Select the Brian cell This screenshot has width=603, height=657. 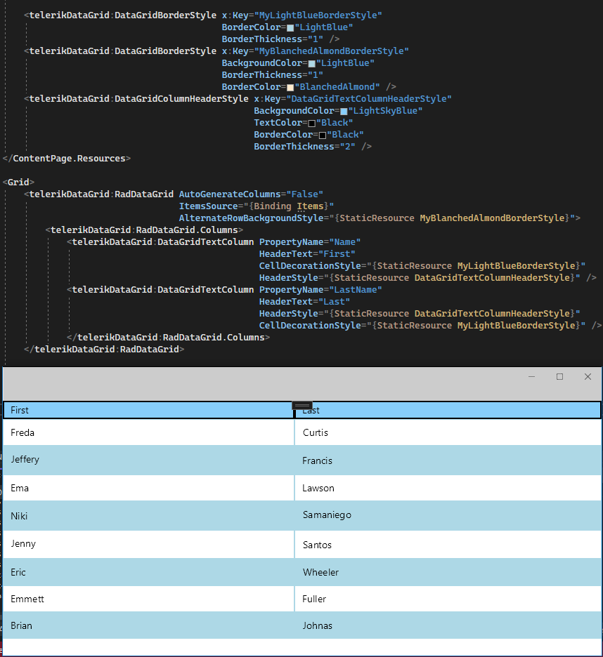[x=148, y=625]
